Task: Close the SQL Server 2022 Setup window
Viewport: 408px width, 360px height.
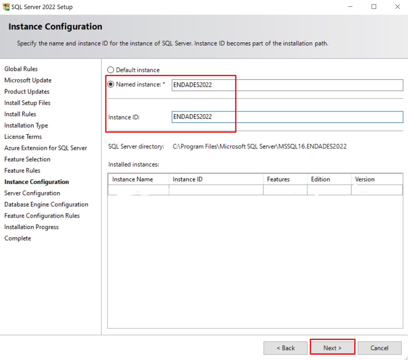Action: point(397,7)
